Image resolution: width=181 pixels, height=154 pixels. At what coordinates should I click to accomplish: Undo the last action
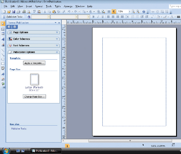(69, 12)
